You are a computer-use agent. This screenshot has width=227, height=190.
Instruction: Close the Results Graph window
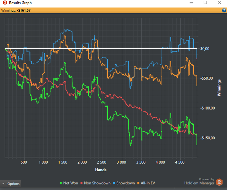click(220, 3)
